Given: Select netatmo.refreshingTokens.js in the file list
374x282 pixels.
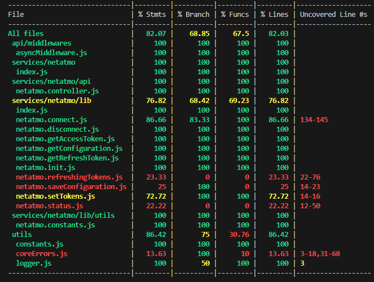Looking at the screenshot, I should click(69, 177).
